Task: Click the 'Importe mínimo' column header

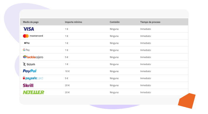Action: click(x=74, y=22)
